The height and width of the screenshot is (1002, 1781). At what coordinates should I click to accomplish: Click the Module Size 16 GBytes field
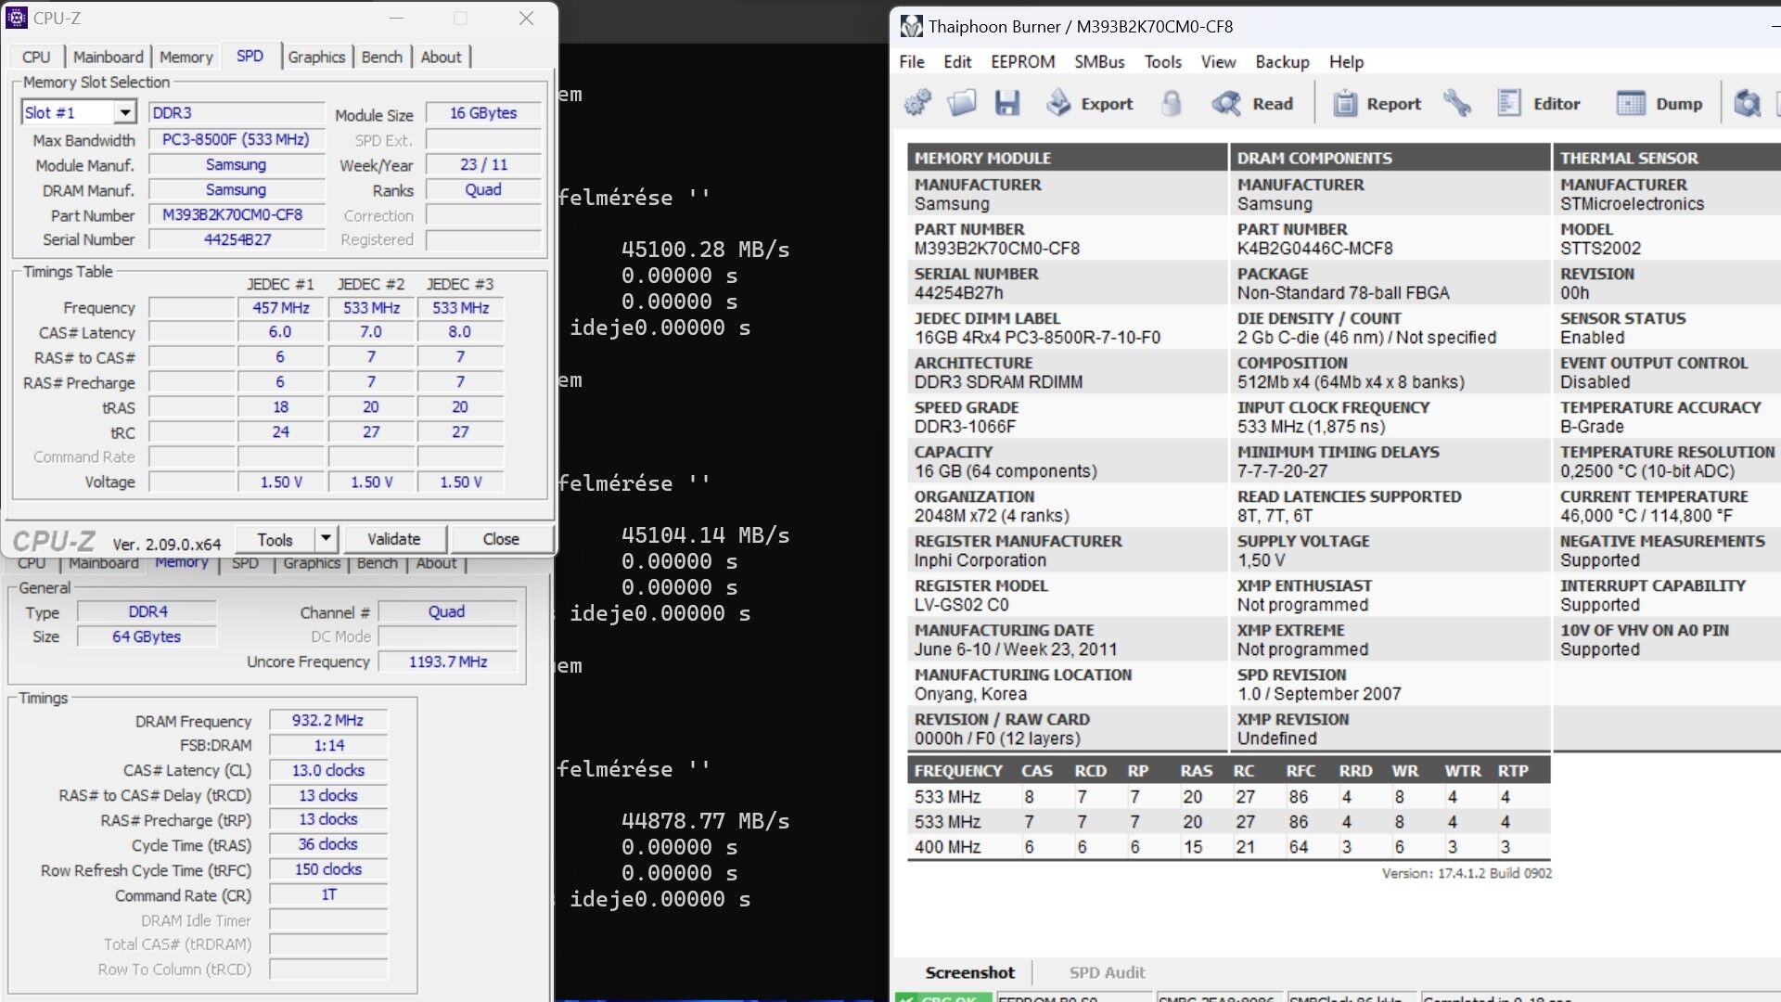point(483,112)
